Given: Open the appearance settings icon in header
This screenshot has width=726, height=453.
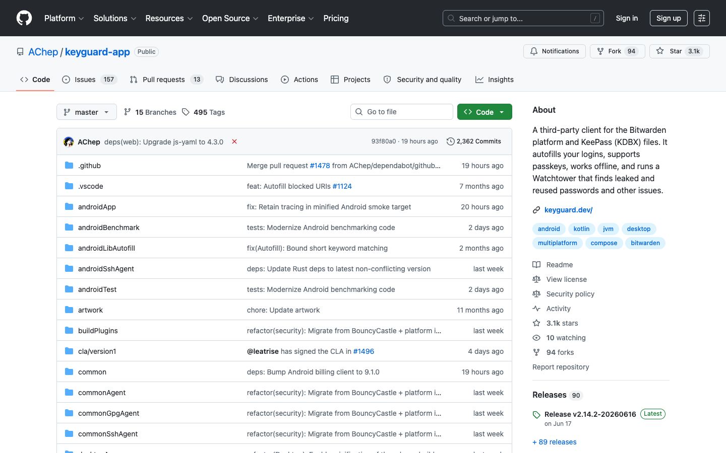Looking at the screenshot, I should click(x=702, y=18).
